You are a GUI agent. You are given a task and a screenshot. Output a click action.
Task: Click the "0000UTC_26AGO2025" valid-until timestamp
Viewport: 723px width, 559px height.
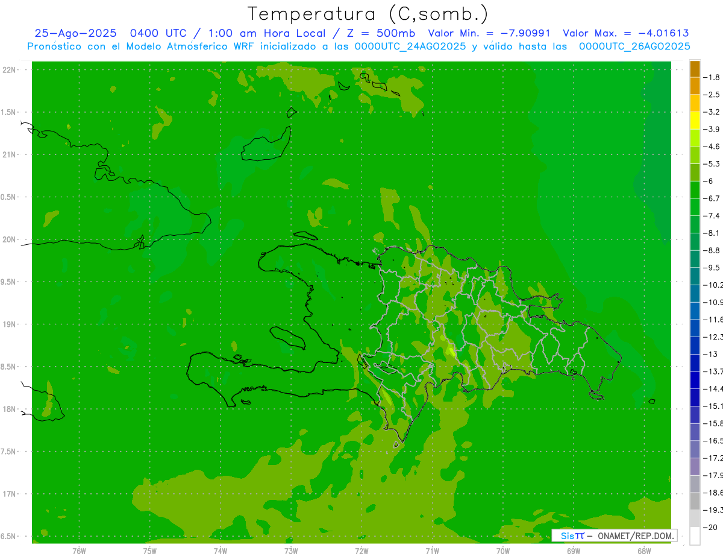(x=634, y=46)
